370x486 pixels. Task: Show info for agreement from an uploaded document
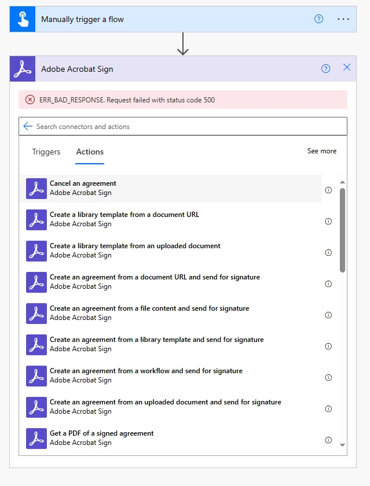tap(328, 409)
